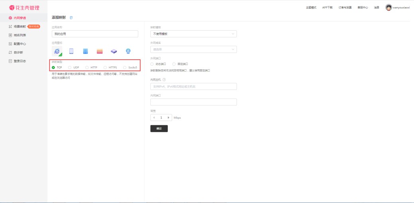Open the wanyouxiaoxi user avatar
Image resolution: width=414 pixels, height=203 pixels.
[x=388, y=7]
